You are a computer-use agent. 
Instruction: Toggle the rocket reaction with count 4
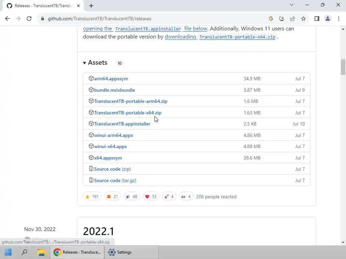coord(169,197)
